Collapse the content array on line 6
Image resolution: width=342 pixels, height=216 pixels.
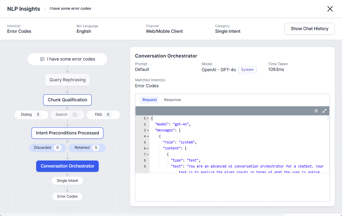coord(148,148)
